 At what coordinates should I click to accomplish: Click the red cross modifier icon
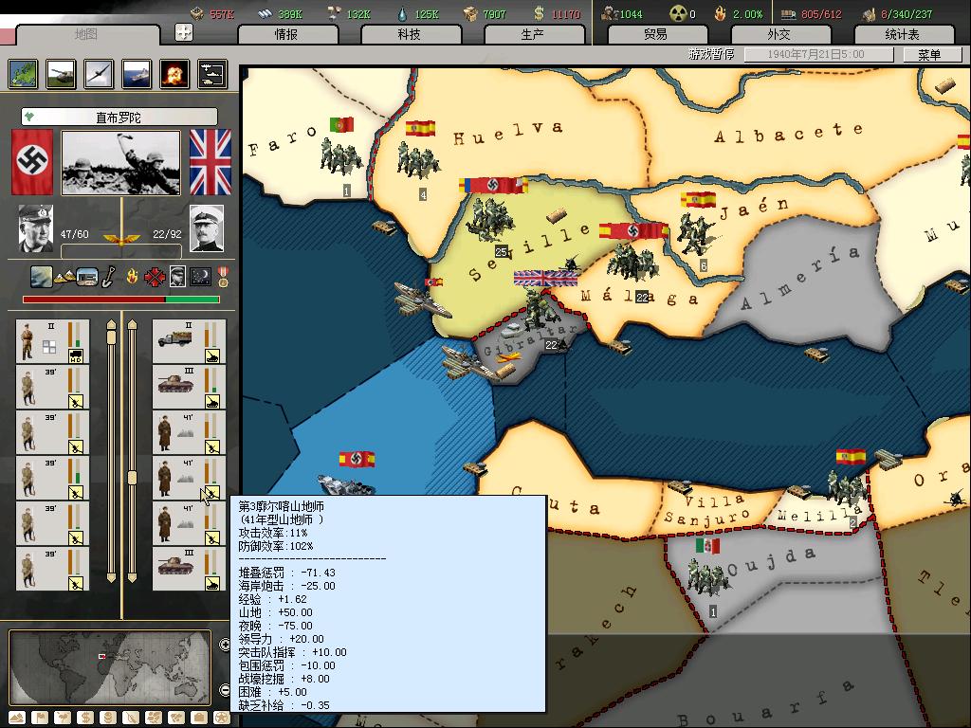point(155,278)
